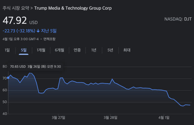Click the down arrow next to -32.18%
194x125 pixels.
point(38,31)
